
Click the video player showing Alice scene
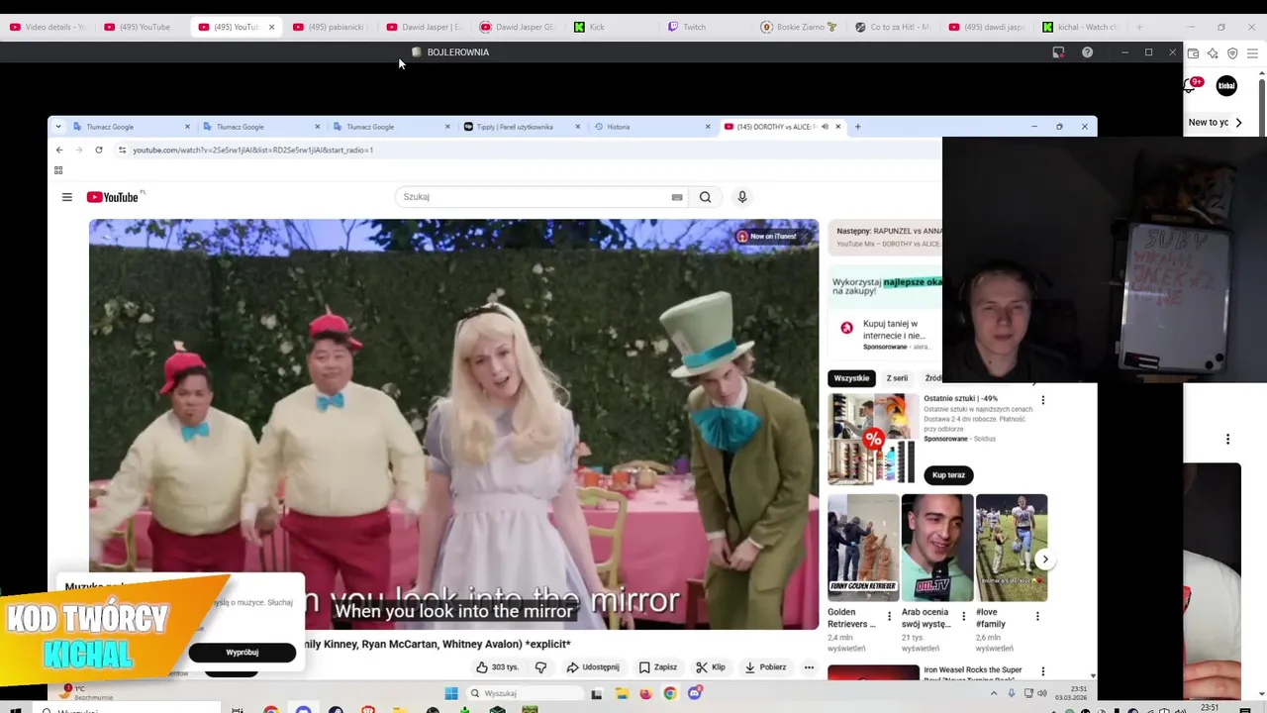coord(453,424)
